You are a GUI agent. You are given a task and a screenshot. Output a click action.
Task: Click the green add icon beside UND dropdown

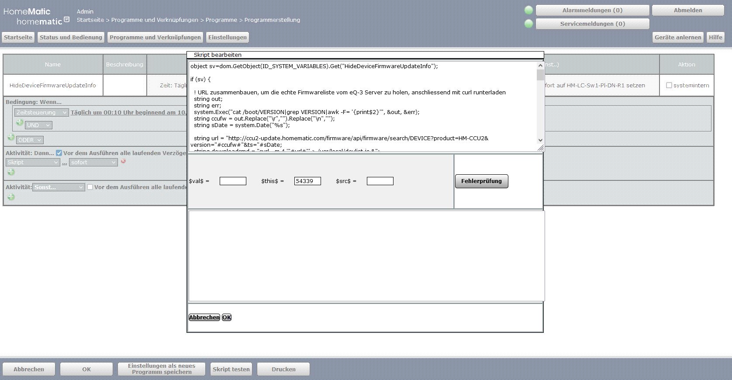(x=20, y=124)
